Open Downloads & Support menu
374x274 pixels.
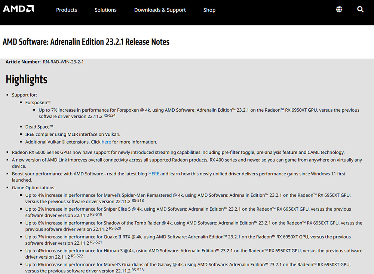click(x=160, y=10)
